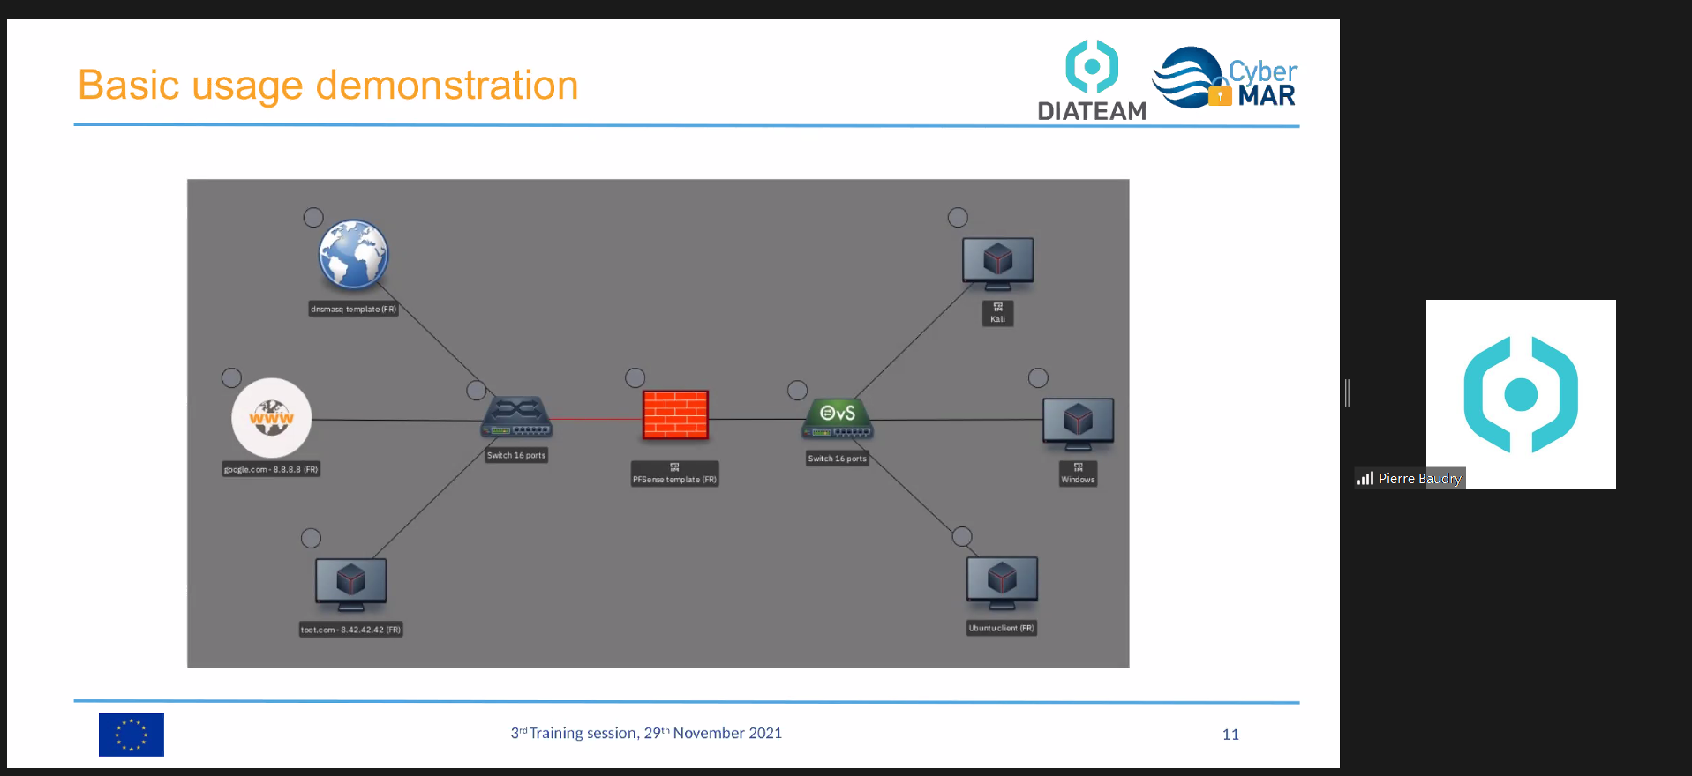Select the green OvS switch icon
Viewport: 1692px width, 776px height.
click(837, 418)
